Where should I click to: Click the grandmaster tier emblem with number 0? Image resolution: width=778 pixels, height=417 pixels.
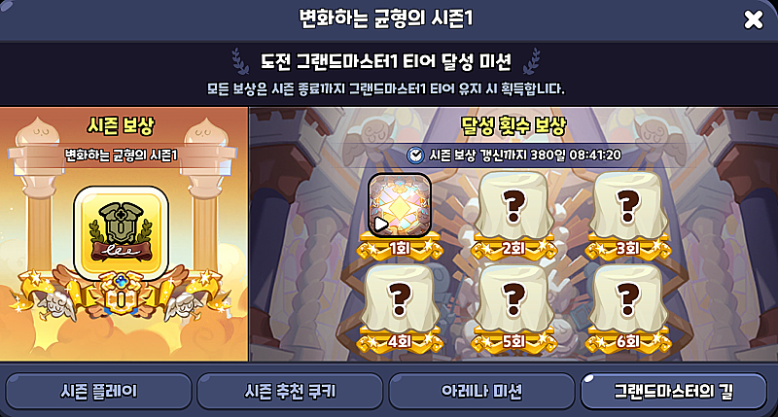tap(119, 295)
